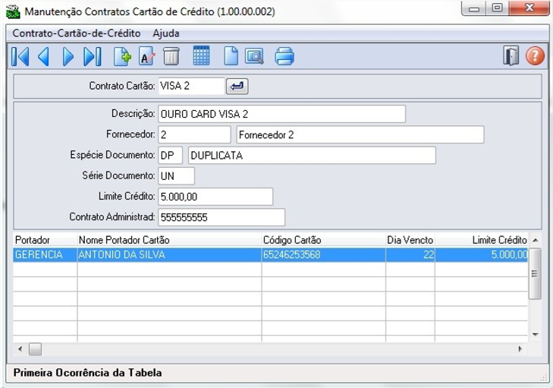Click the Descrição field OURO CARD VISA 2
This screenshot has height=388, width=553.
281,114
